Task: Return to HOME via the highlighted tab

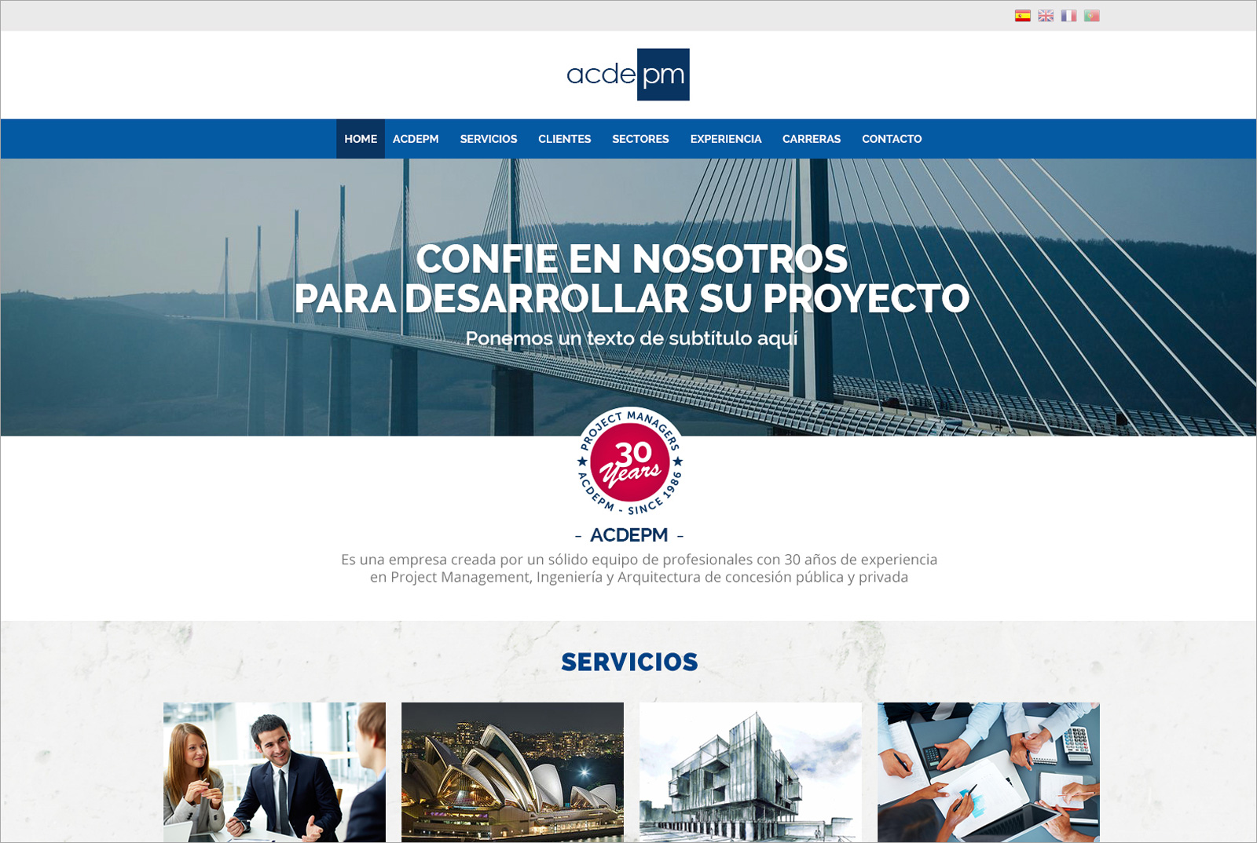Action: (360, 139)
